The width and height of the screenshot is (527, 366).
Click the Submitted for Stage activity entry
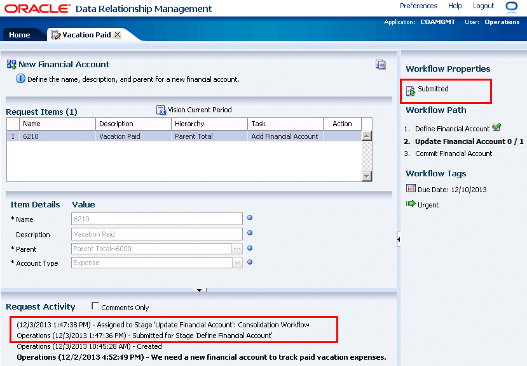click(144, 336)
